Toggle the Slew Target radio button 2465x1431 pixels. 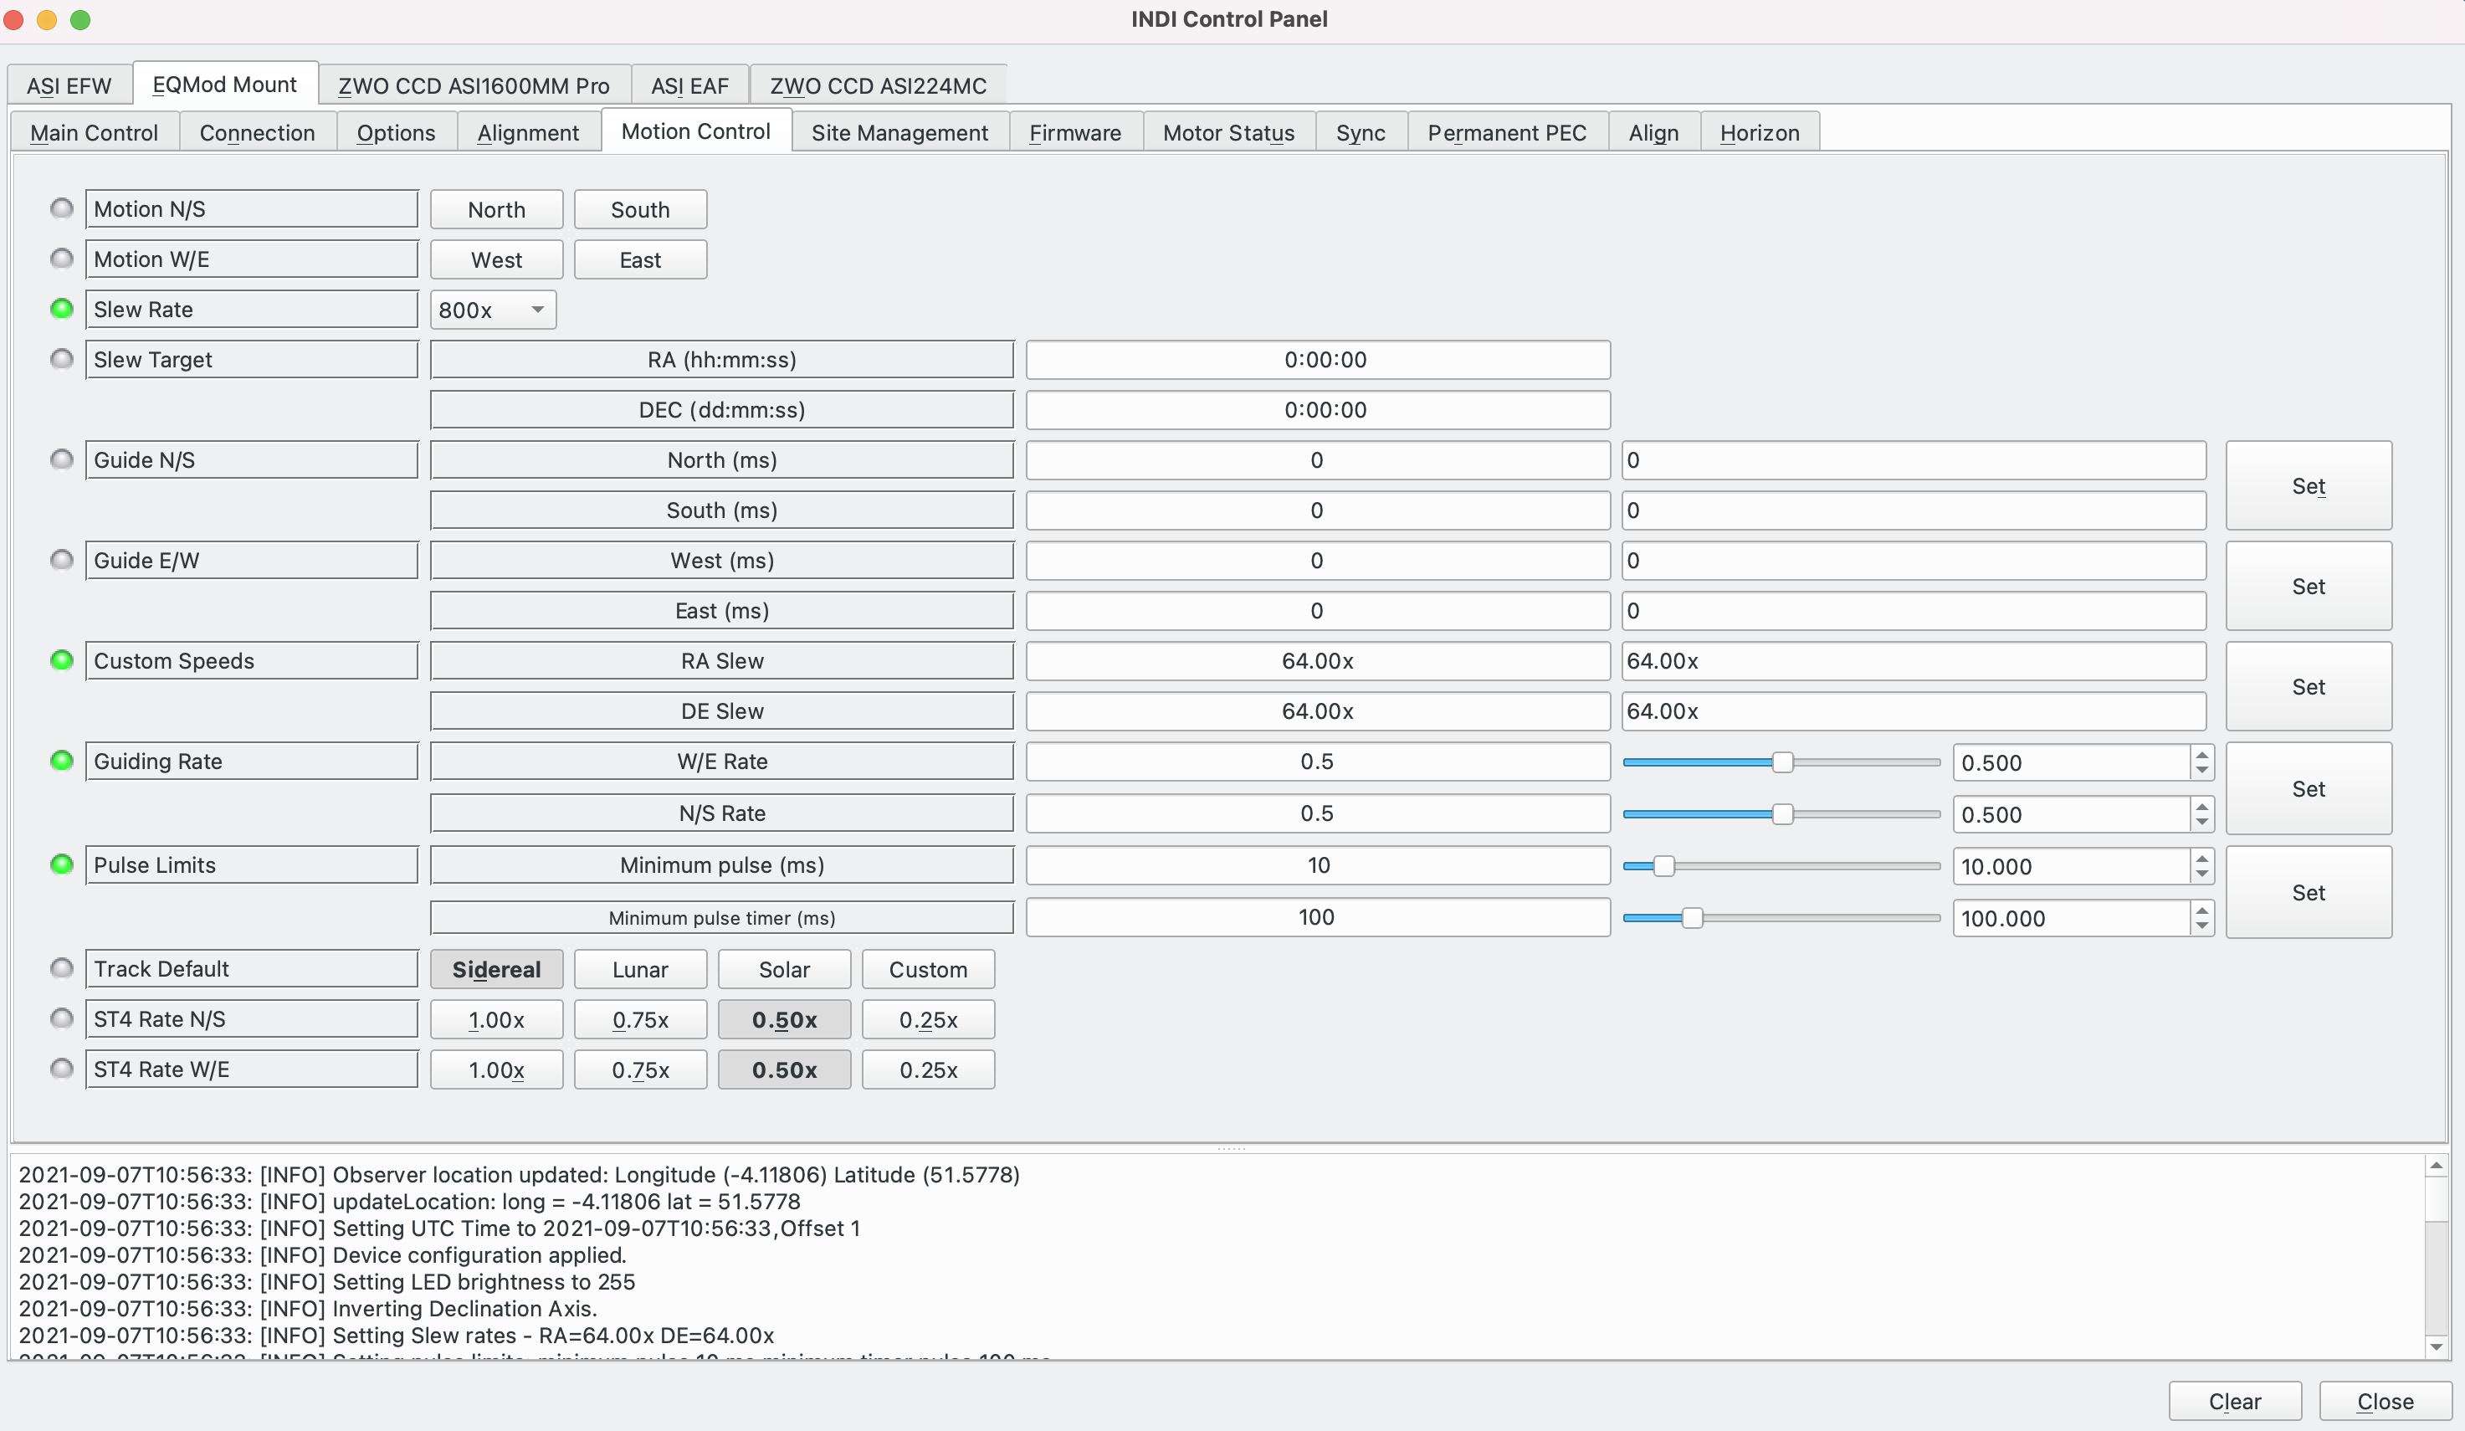tap(61, 360)
